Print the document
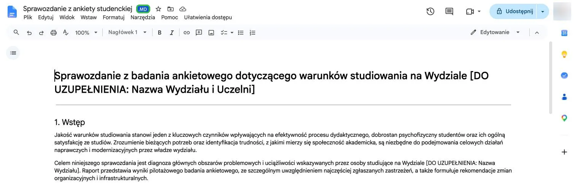 [x=54, y=33]
